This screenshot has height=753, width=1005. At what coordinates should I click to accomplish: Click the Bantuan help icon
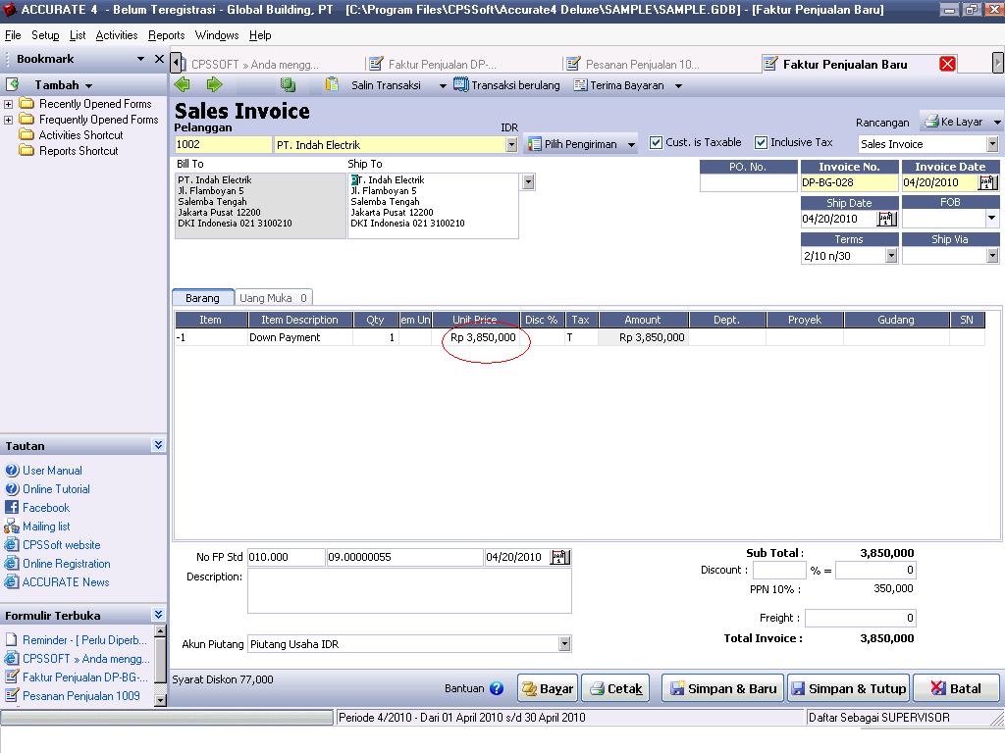point(497,688)
